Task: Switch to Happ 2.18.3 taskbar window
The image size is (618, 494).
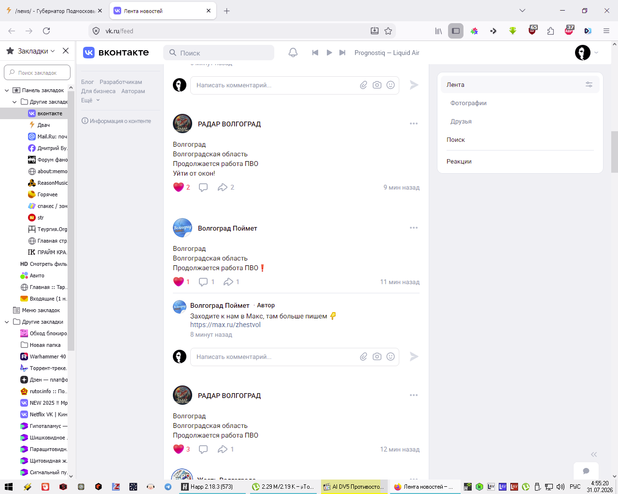Action: click(211, 487)
